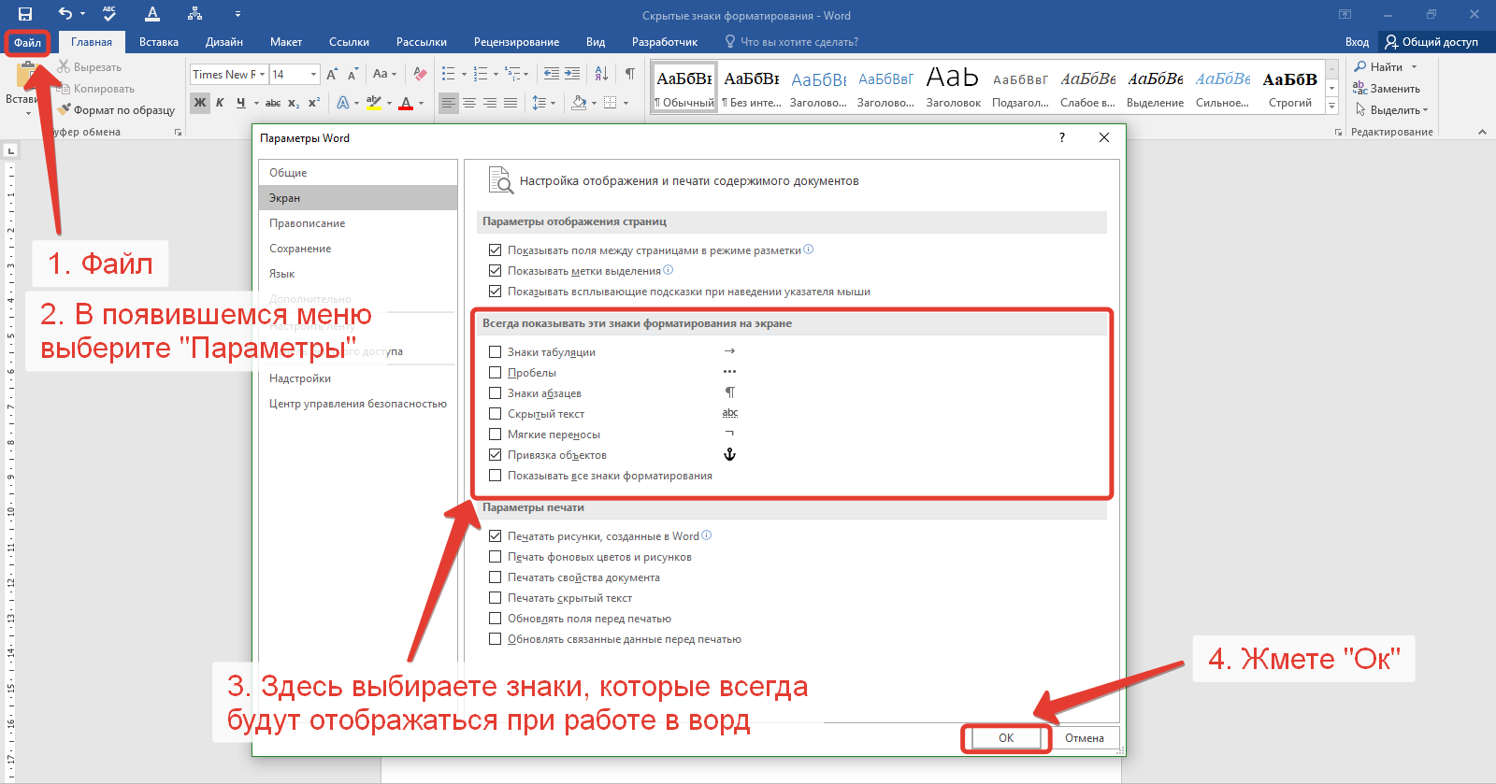Open help in Параметры Word dialog
Viewport: 1496px width, 784px height.
[1062, 137]
